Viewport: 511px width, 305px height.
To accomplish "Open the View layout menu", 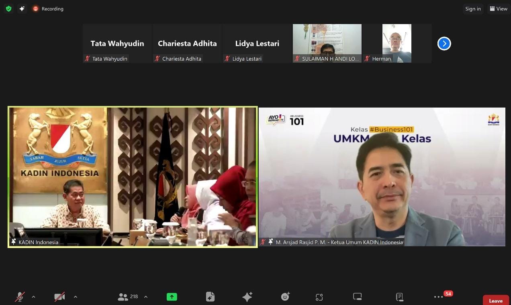I will (x=498, y=8).
